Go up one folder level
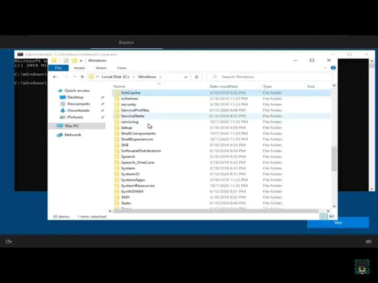378x283 pixels. [82, 77]
